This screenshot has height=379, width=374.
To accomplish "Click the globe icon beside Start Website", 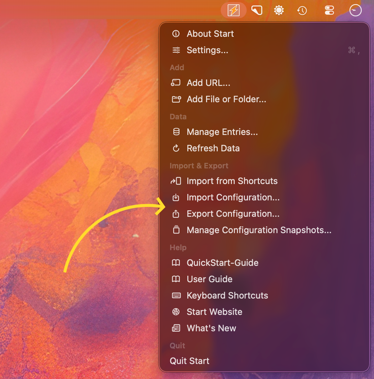I will (176, 312).
